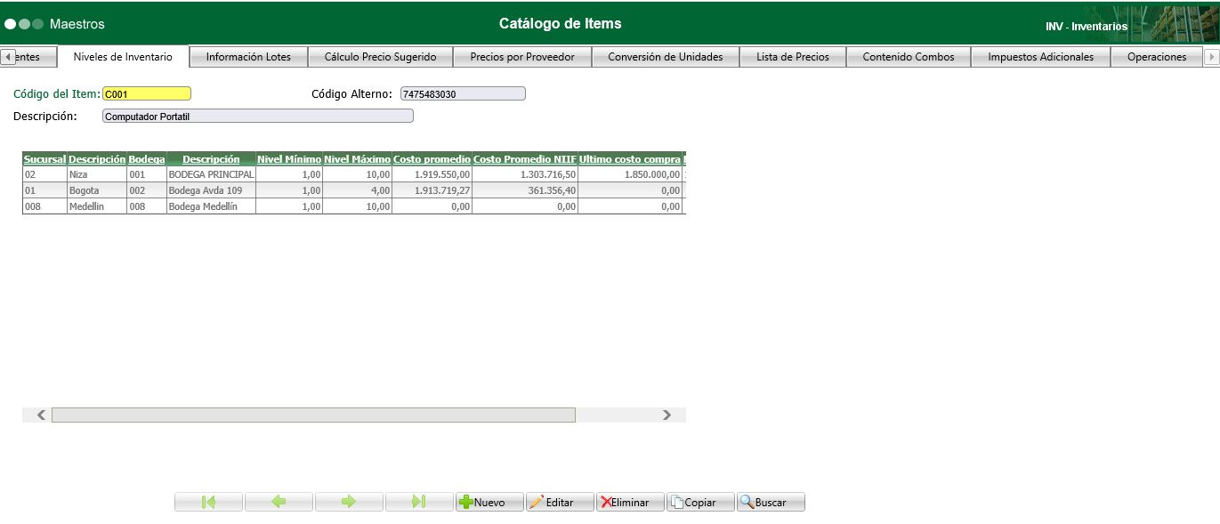
Task: Go to the next record arrow
Action: coord(349,502)
